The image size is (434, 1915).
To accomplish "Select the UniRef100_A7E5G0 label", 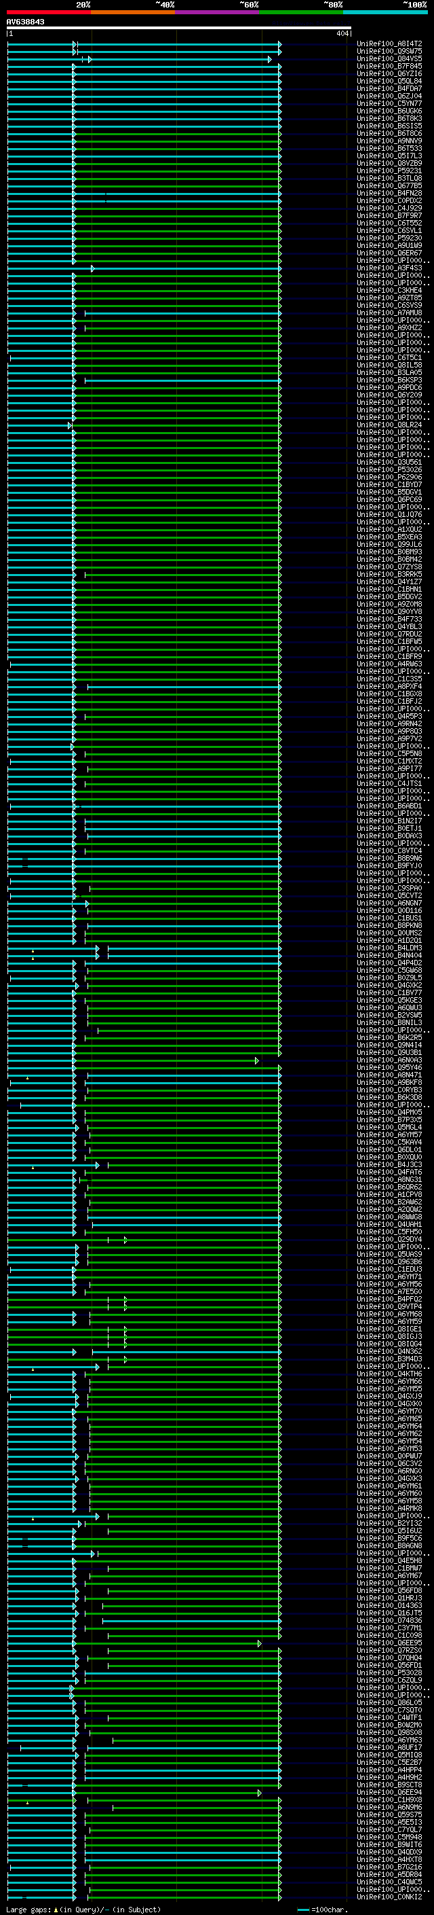I will (x=389, y=1292).
